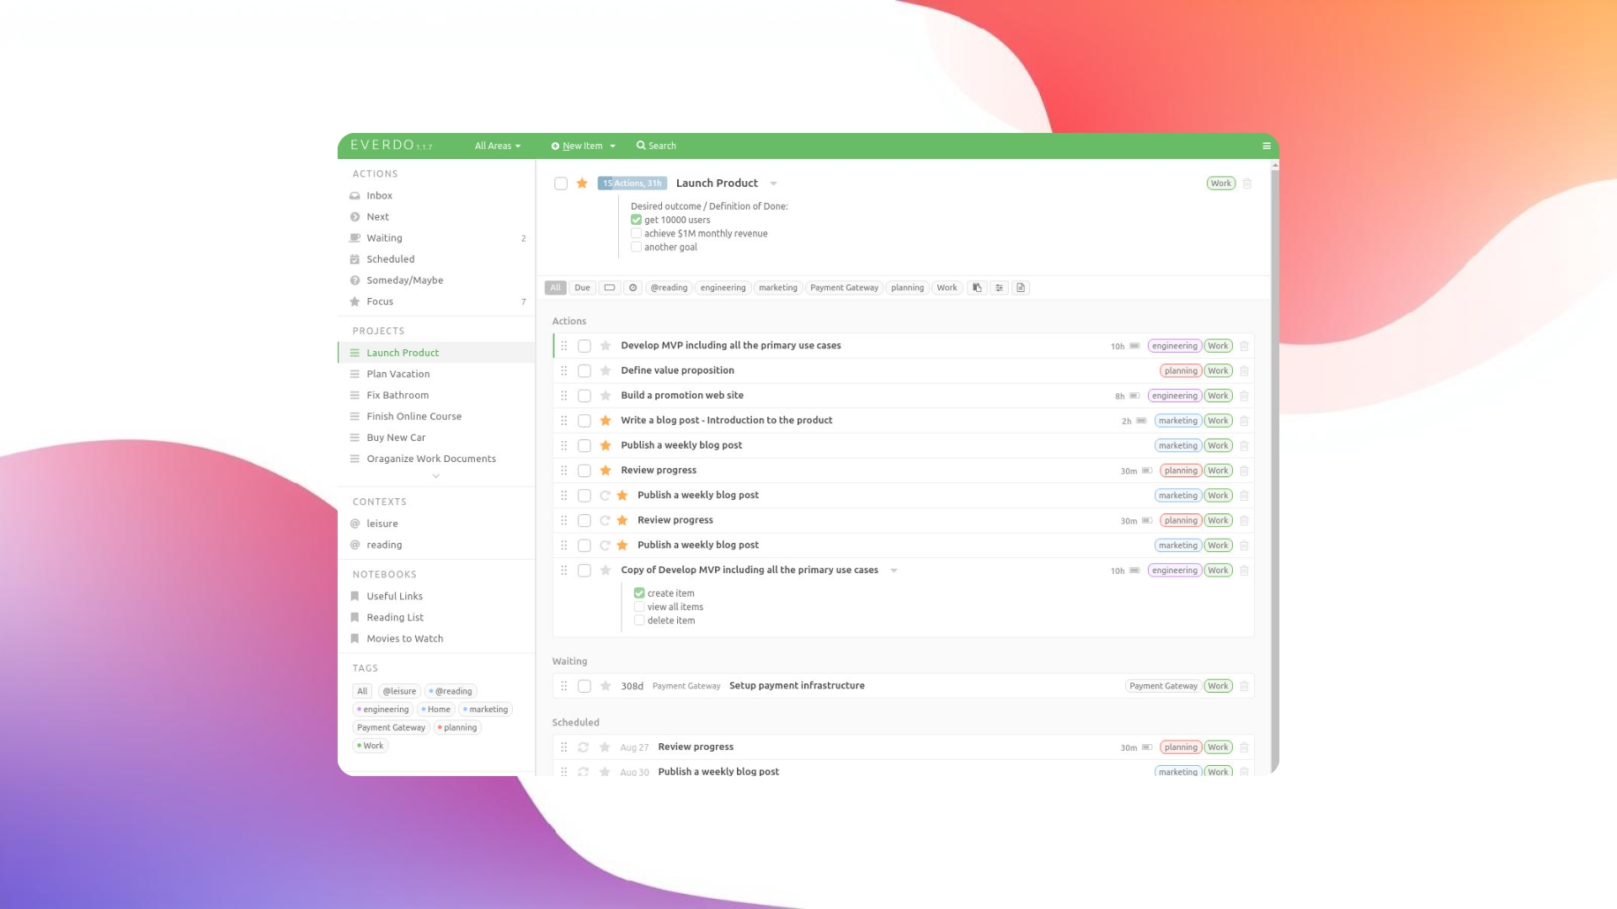Image resolution: width=1617 pixels, height=909 pixels.
Task: Filter by the marketing tag in sidebar Tags
Action: point(485,710)
